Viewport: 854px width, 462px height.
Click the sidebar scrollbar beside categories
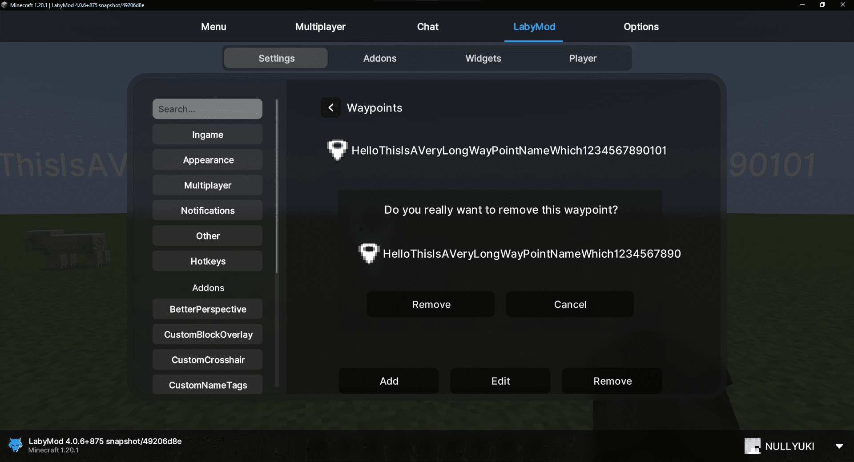coord(277,243)
